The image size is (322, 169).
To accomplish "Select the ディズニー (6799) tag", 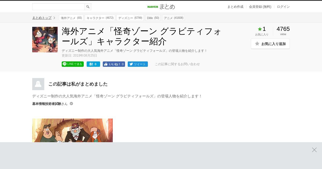I will coord(130,18).
